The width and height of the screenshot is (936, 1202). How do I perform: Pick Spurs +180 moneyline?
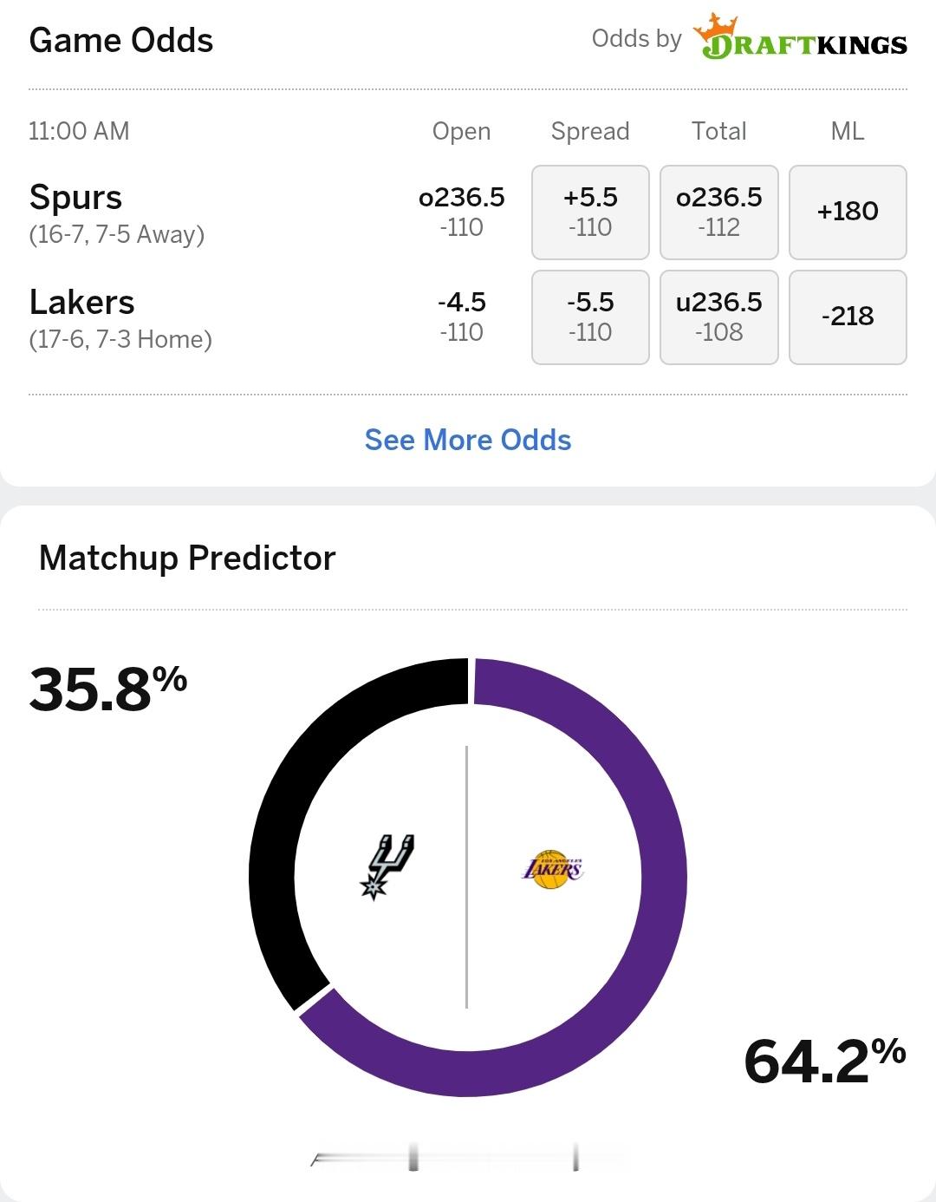click(x=848, y=212)
